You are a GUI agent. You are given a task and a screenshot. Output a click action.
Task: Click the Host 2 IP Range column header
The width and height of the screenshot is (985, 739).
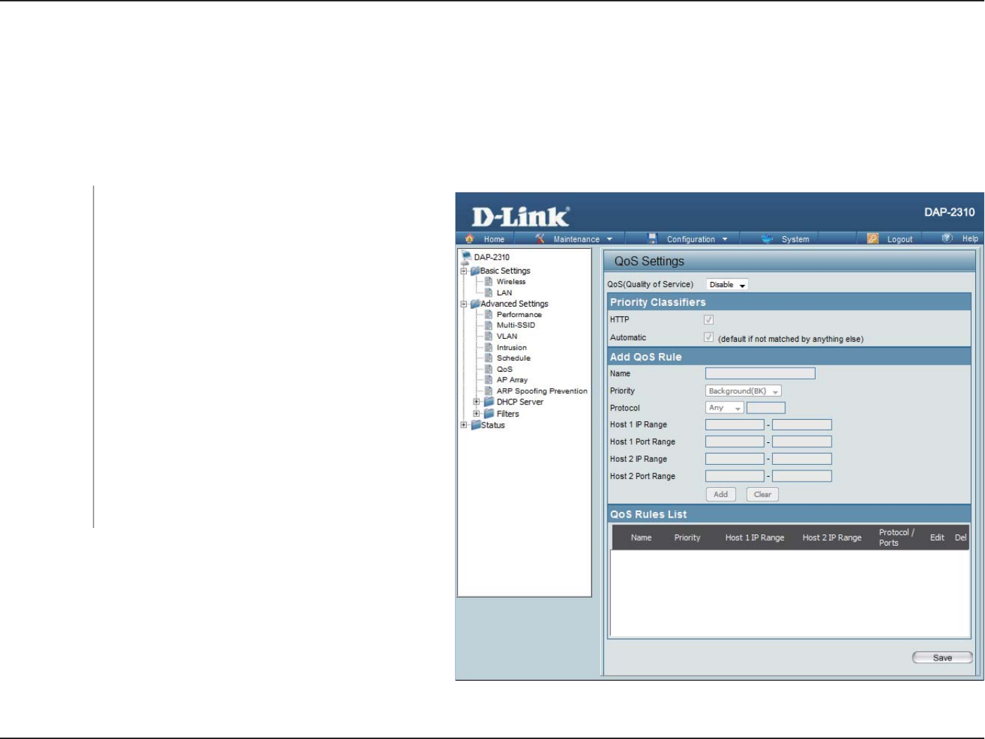(832, 538)
